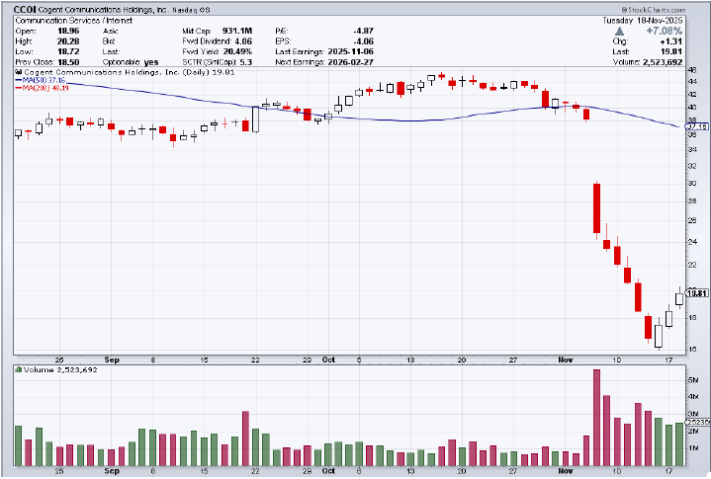This screenshot has width=711, height=479.
Task: Click the Nasdaq GS exchange label
Action: coord(192,10)
